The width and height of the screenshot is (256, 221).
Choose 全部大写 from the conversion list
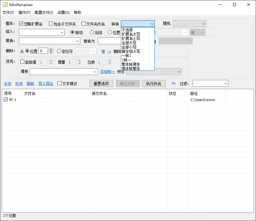[138, 43]
